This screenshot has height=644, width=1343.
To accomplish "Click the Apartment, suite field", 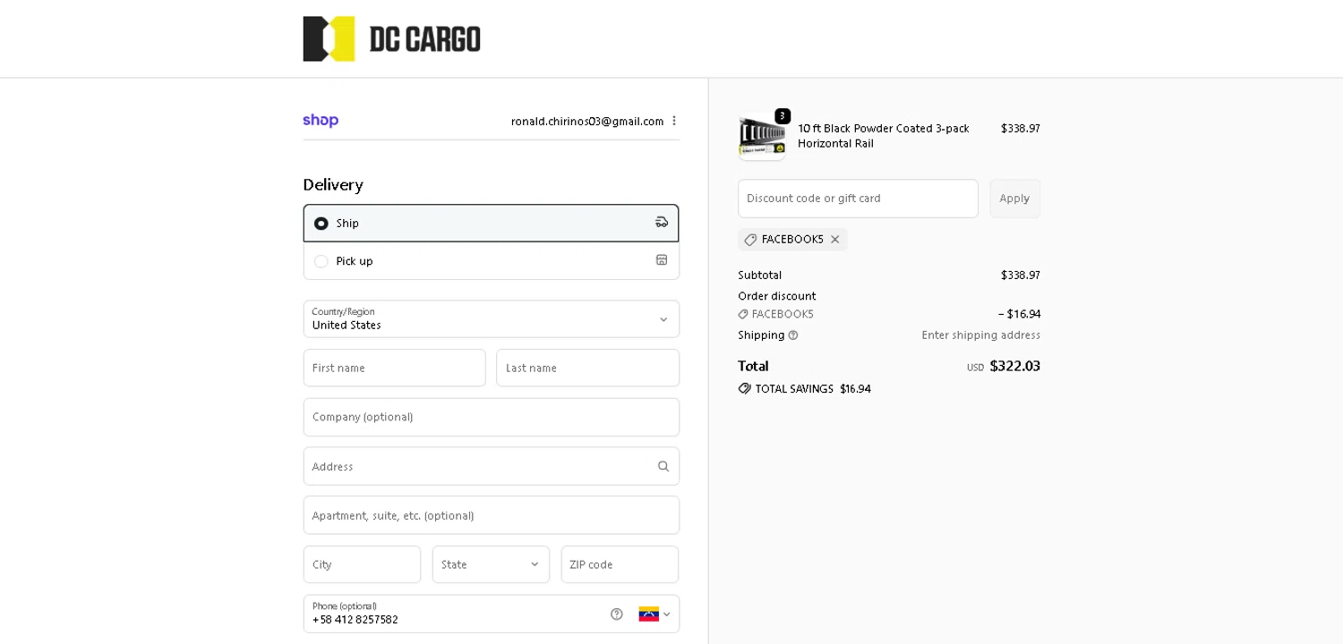I will (x=492, y=515).
